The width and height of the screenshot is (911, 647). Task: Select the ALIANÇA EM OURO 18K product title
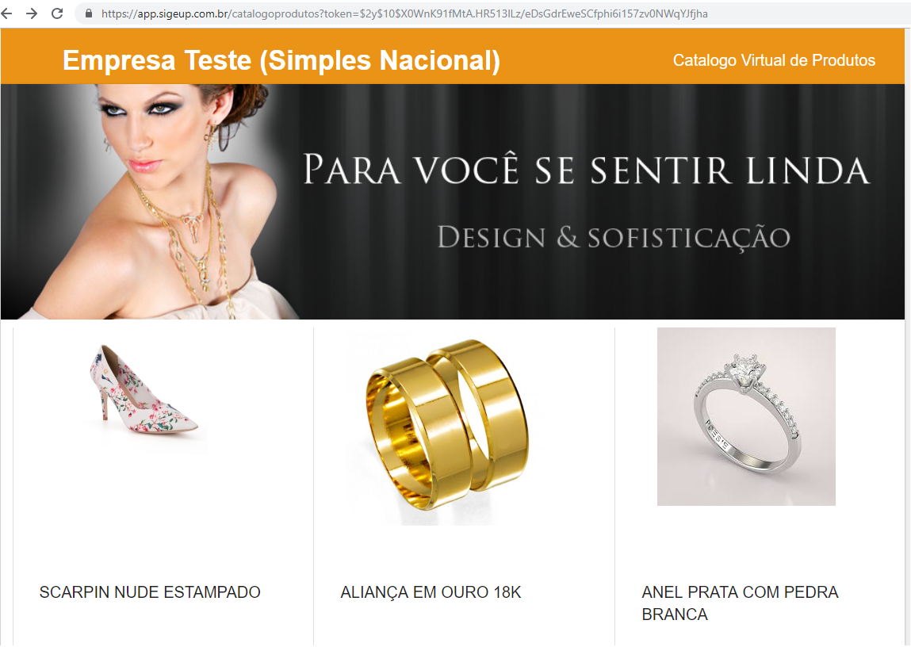click(x=431, y=592)
